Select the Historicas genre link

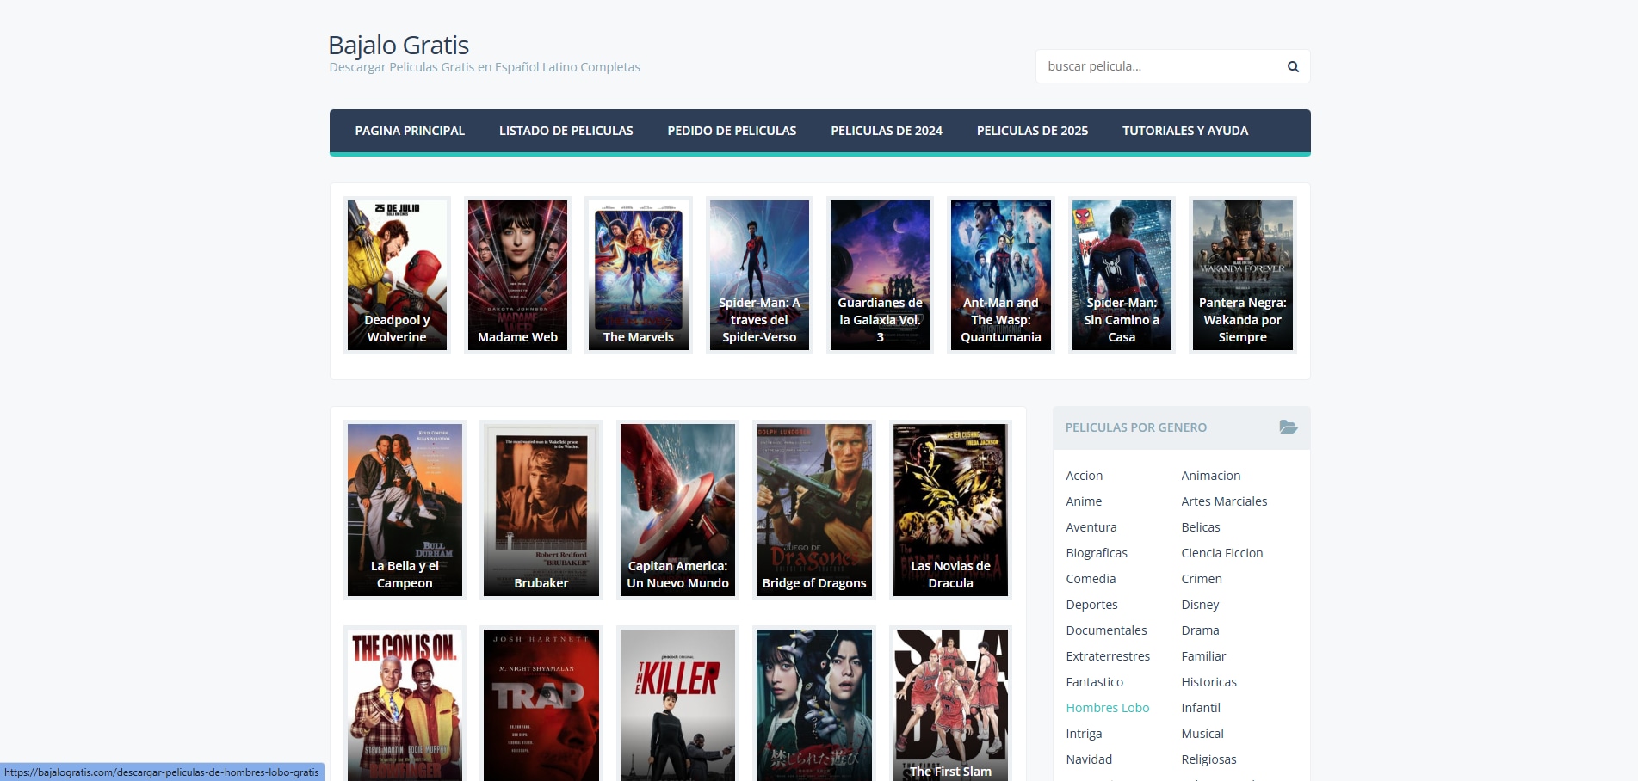tap(1208, 682)
